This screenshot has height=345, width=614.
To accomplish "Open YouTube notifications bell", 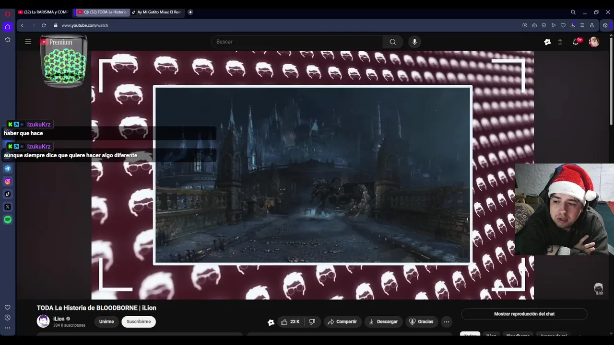I will point(576,42).
